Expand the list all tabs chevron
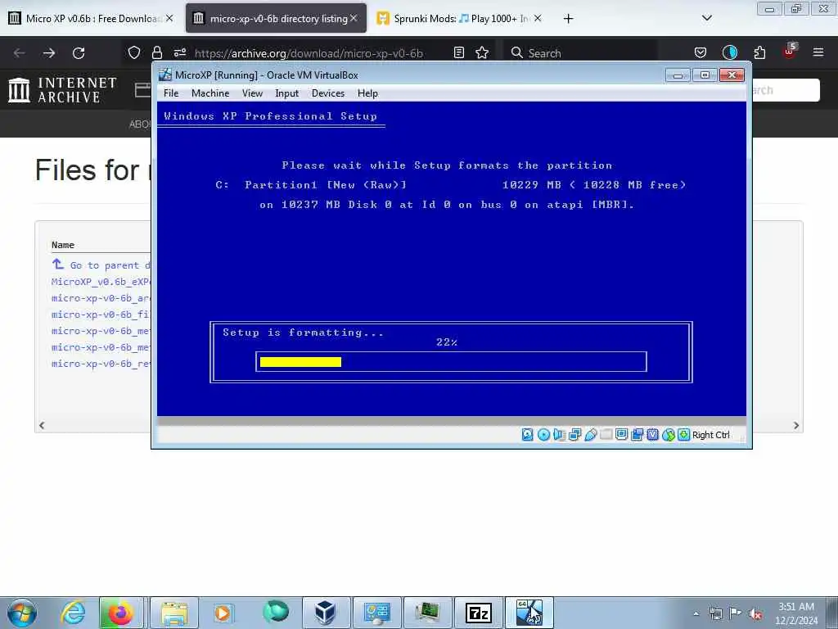838x629 pixels. click(706, 18)
